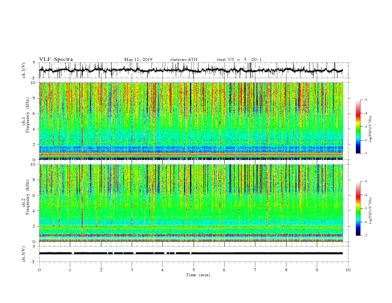Click the upper colorbar 'log(PSD)(V²/Hz)' label

[370, 129]
